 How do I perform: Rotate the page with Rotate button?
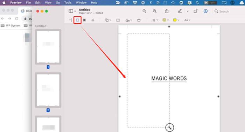(195, 11)
